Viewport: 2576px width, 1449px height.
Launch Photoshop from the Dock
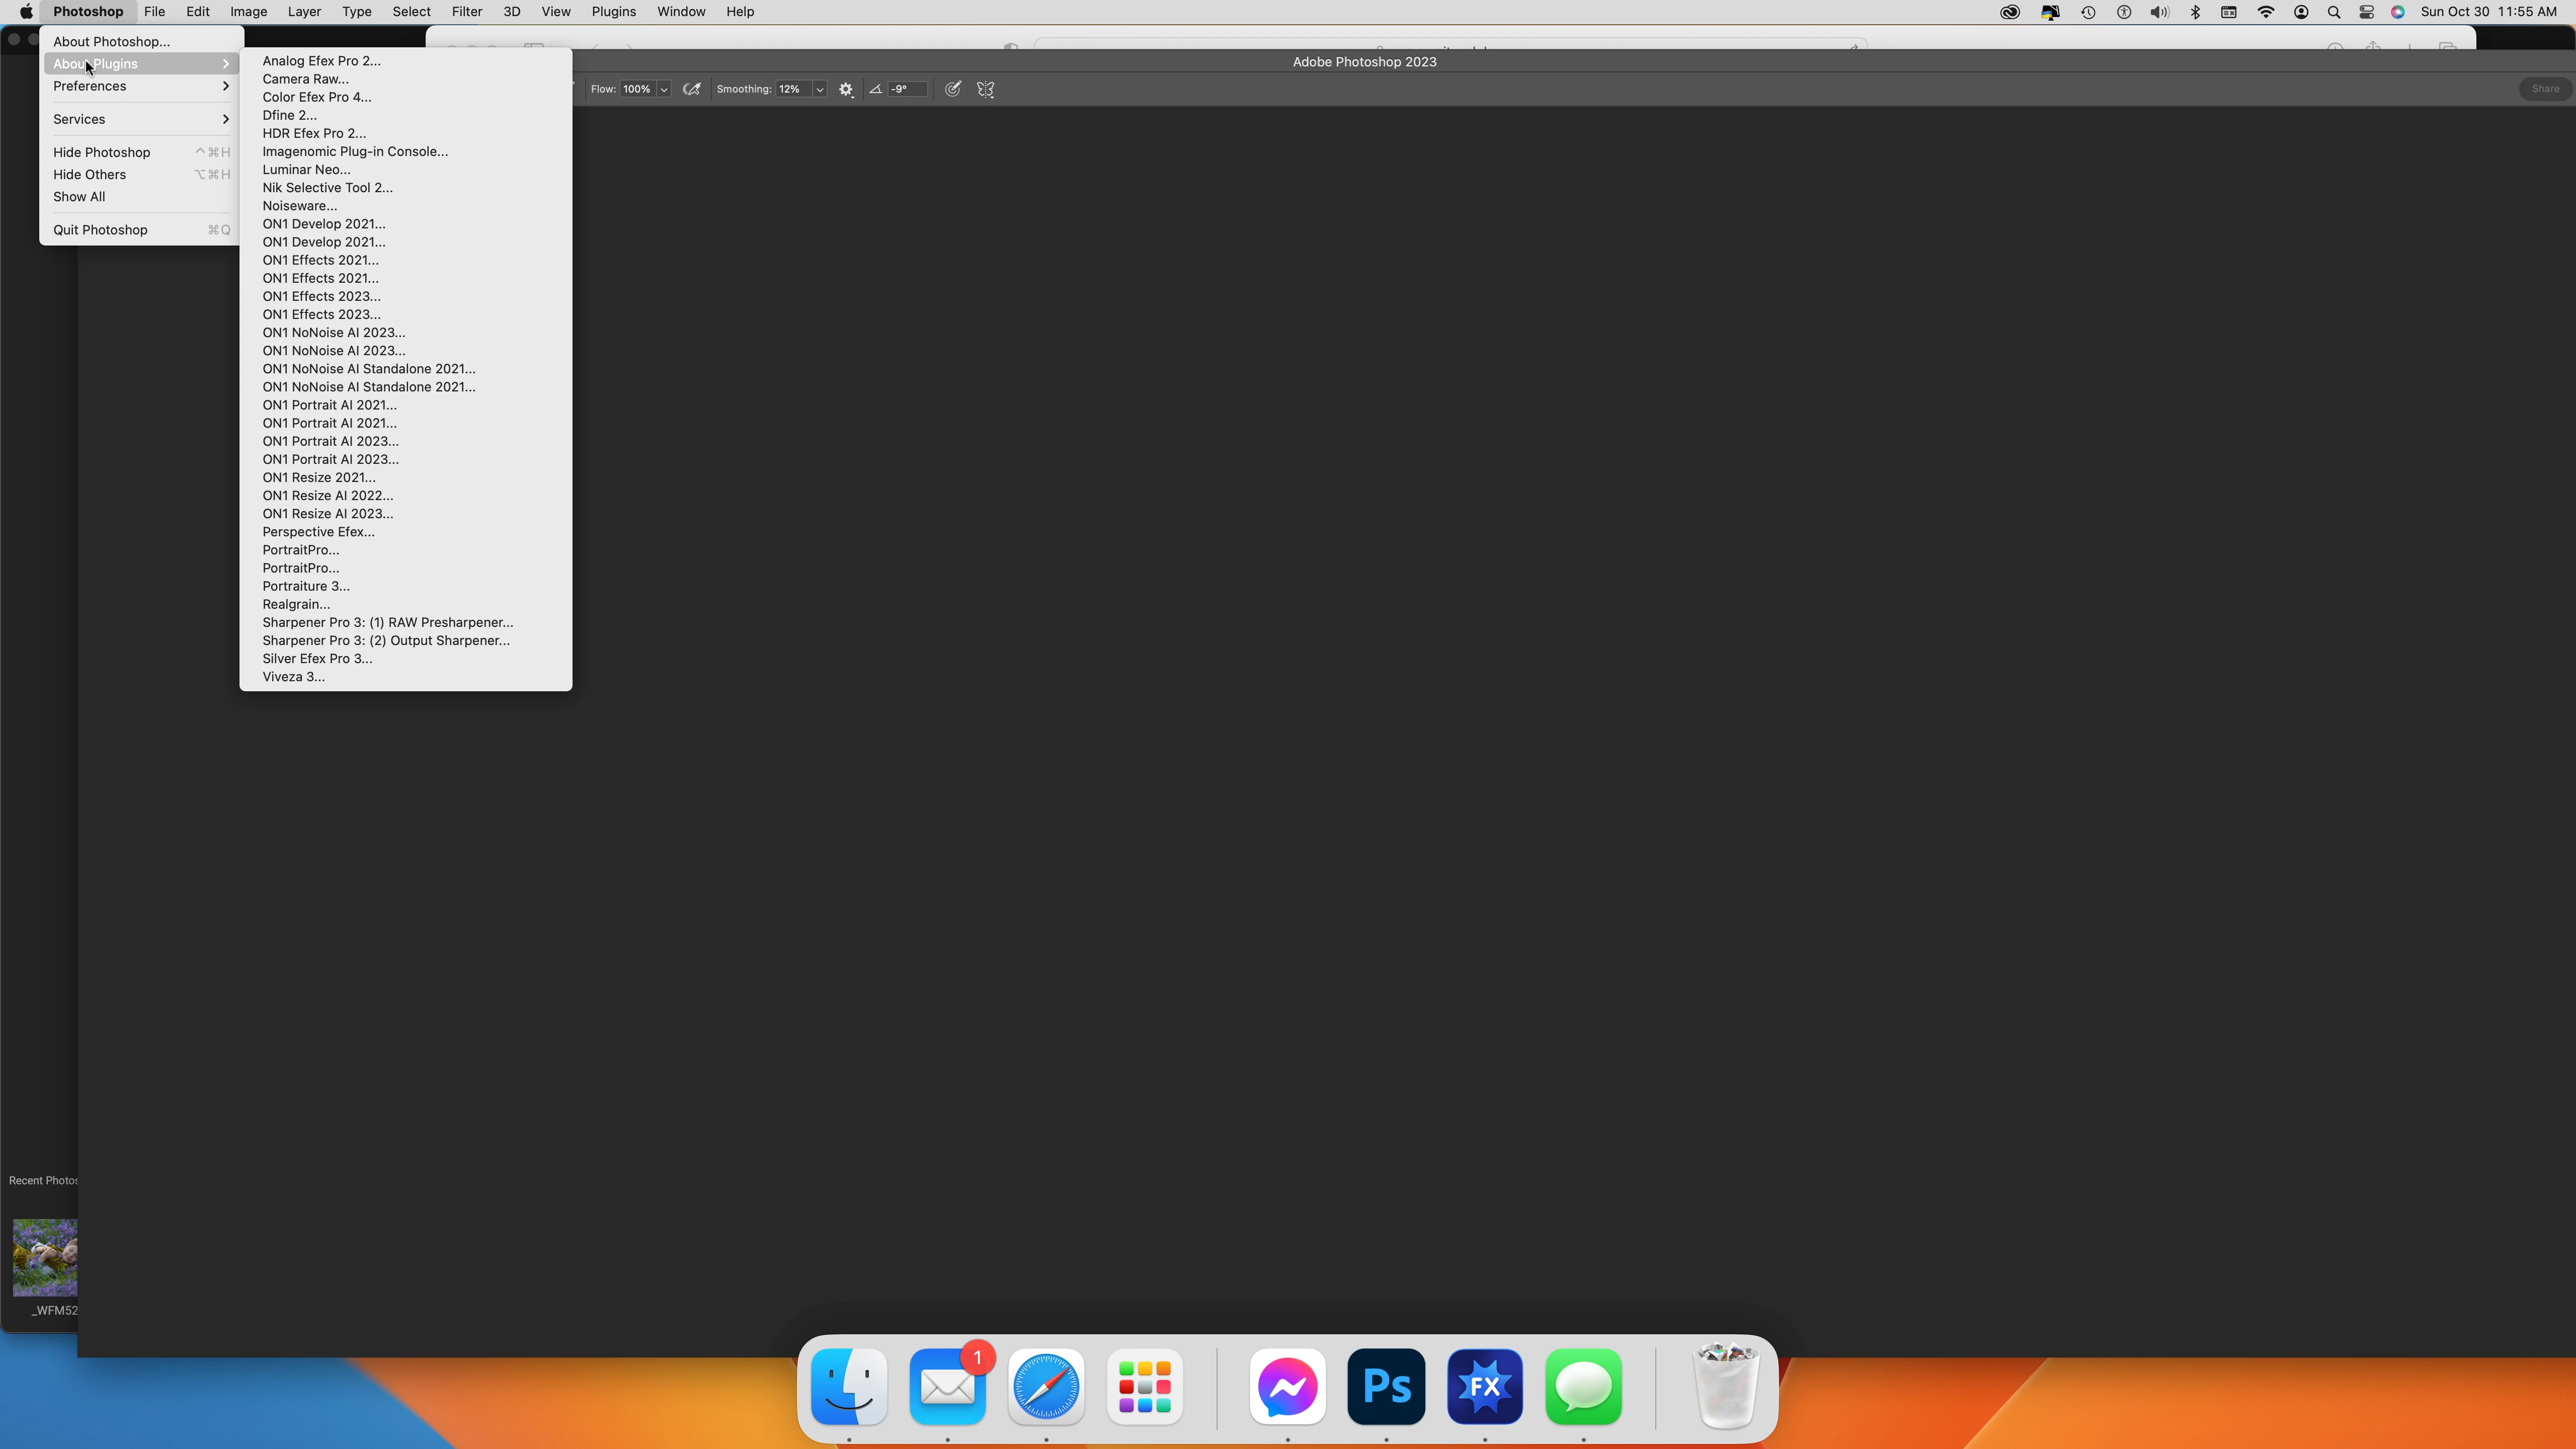tap(1386, 1387)
